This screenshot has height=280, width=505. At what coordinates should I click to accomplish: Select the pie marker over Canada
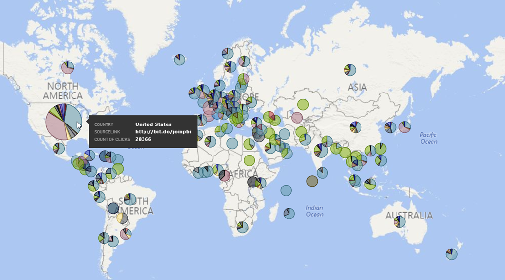pos(68,67)
